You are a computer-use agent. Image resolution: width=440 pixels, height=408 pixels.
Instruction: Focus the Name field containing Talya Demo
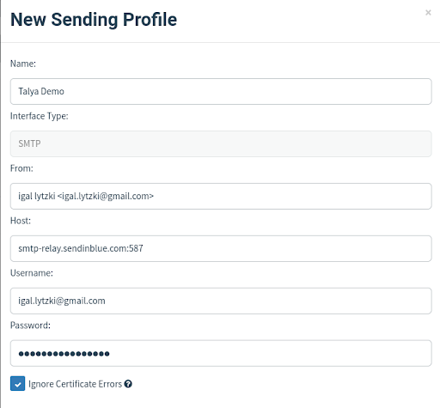(x=221, y=91)
